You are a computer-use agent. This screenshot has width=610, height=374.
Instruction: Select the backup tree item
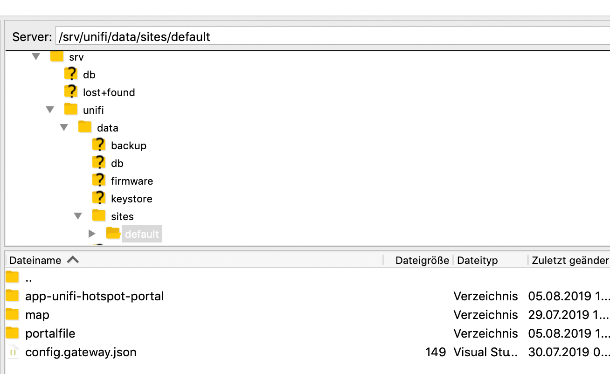pos(129,145)
